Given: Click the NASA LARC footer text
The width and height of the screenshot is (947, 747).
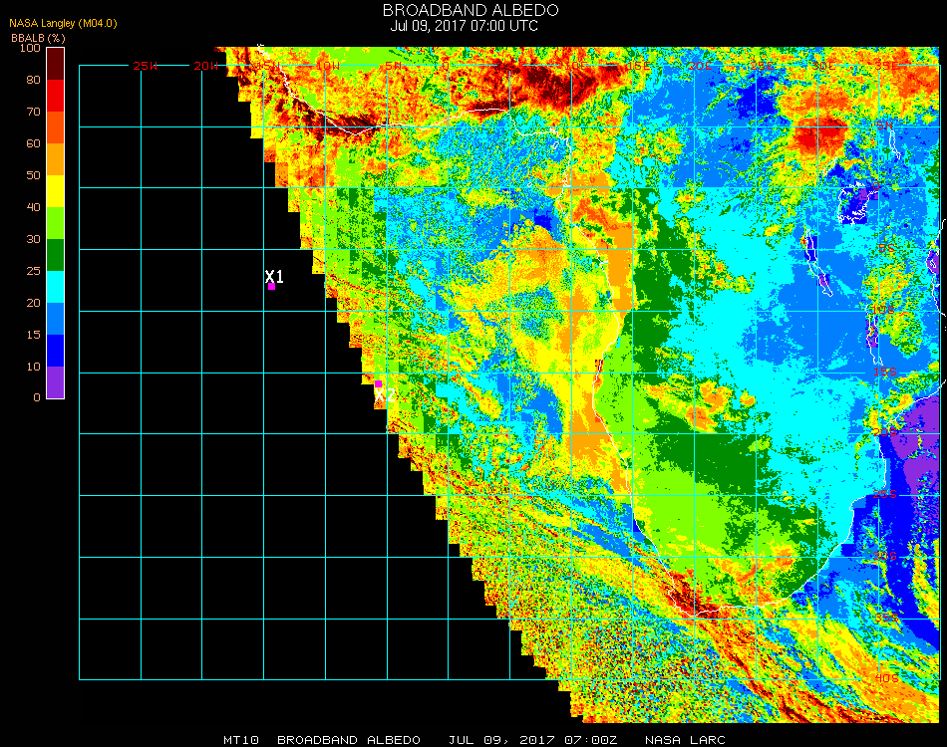Looking at the screenshot, I should 684,740.
